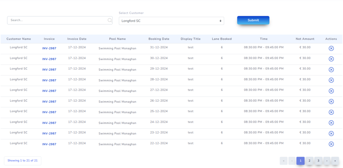Jump to last page with double arrow
The width and height of the screenshot is (343, 168).
(x=335, y=161)
